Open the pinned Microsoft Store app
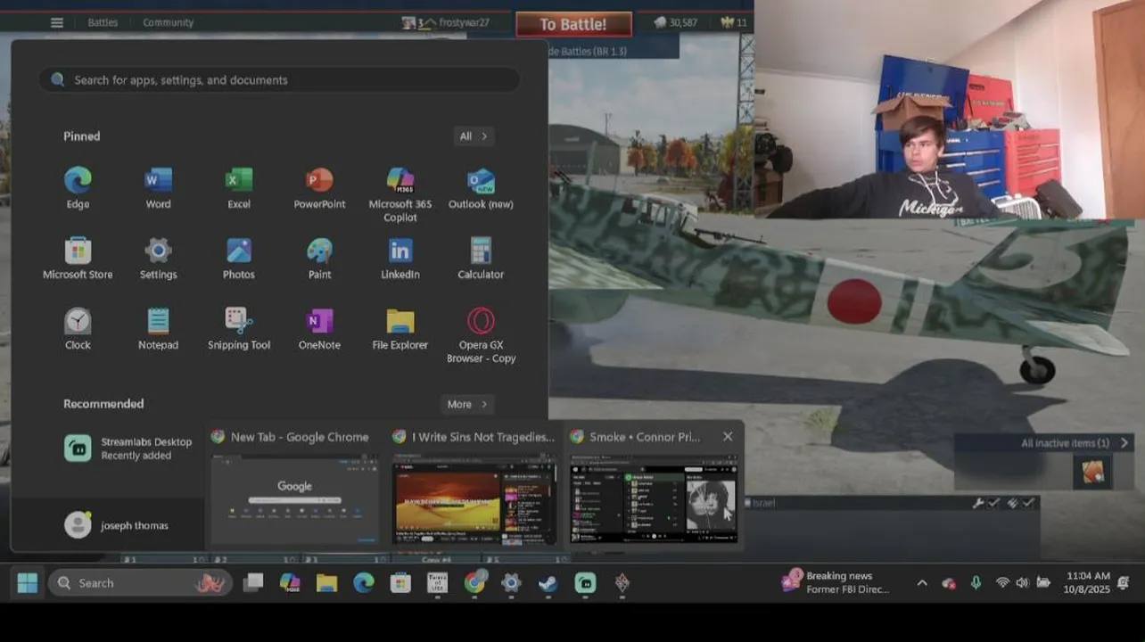1145x642 pixels. click(x=78, y=259)
